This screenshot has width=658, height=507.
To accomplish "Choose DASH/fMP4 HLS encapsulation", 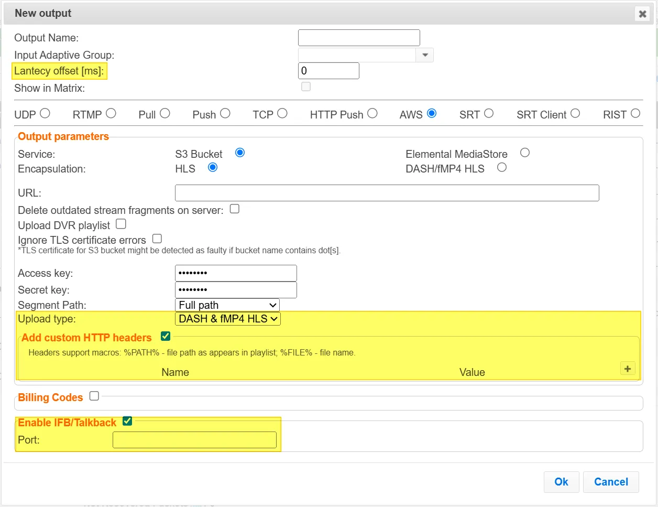I will tap(502, 167).
